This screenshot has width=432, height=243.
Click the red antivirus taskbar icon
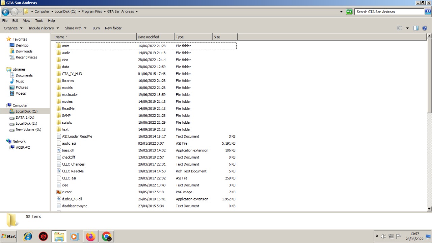point(43,237)
